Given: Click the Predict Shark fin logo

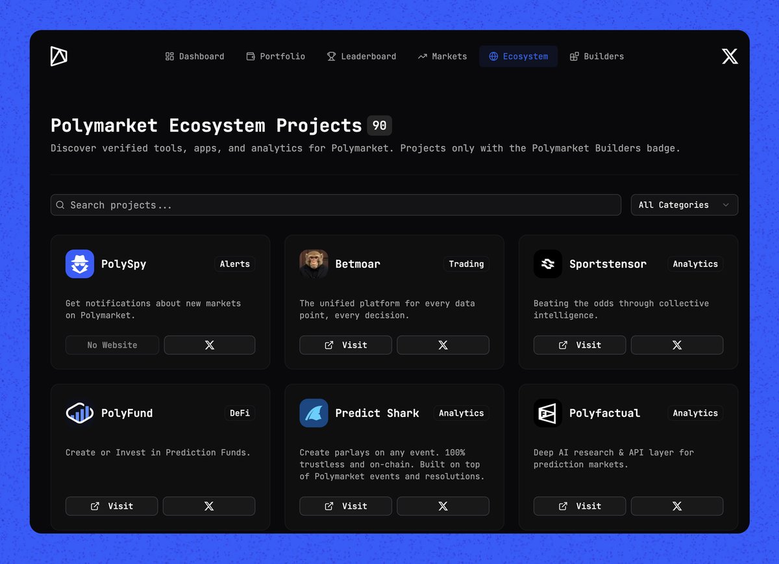Looking at the screenshot, I should pyautogui.click(x=314, y=413).
